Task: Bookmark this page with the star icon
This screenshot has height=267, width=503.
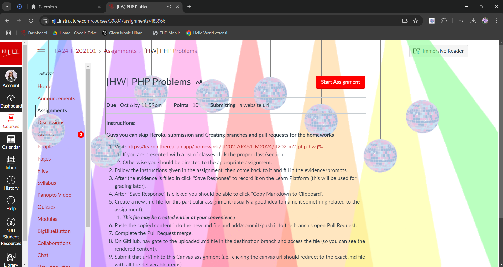Action: click(415, 21)
